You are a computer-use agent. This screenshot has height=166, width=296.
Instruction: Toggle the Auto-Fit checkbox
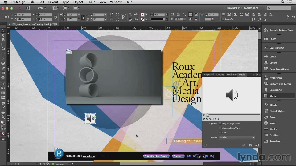[223, 19]
